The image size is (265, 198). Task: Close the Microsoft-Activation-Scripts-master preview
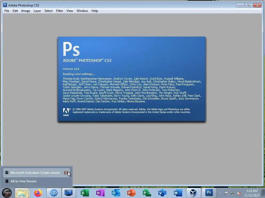(66, 173)
